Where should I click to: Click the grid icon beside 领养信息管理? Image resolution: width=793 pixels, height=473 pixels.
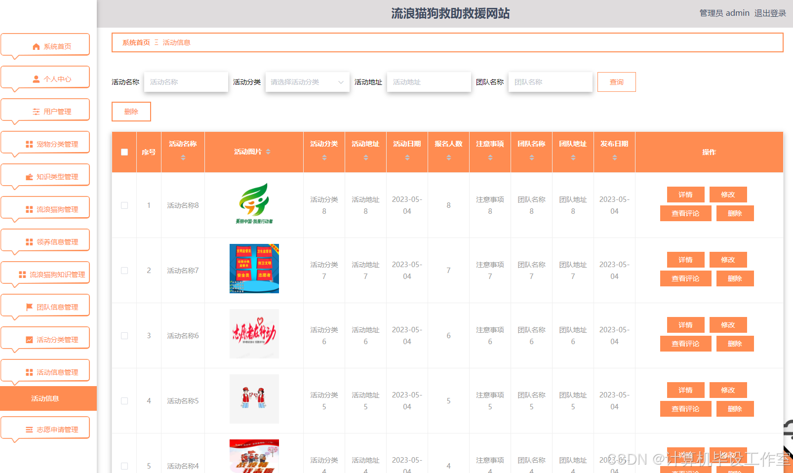tap(29, 242)
